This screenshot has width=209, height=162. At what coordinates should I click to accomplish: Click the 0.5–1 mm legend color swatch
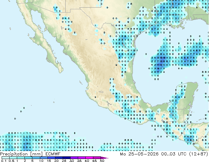point(13,158)
